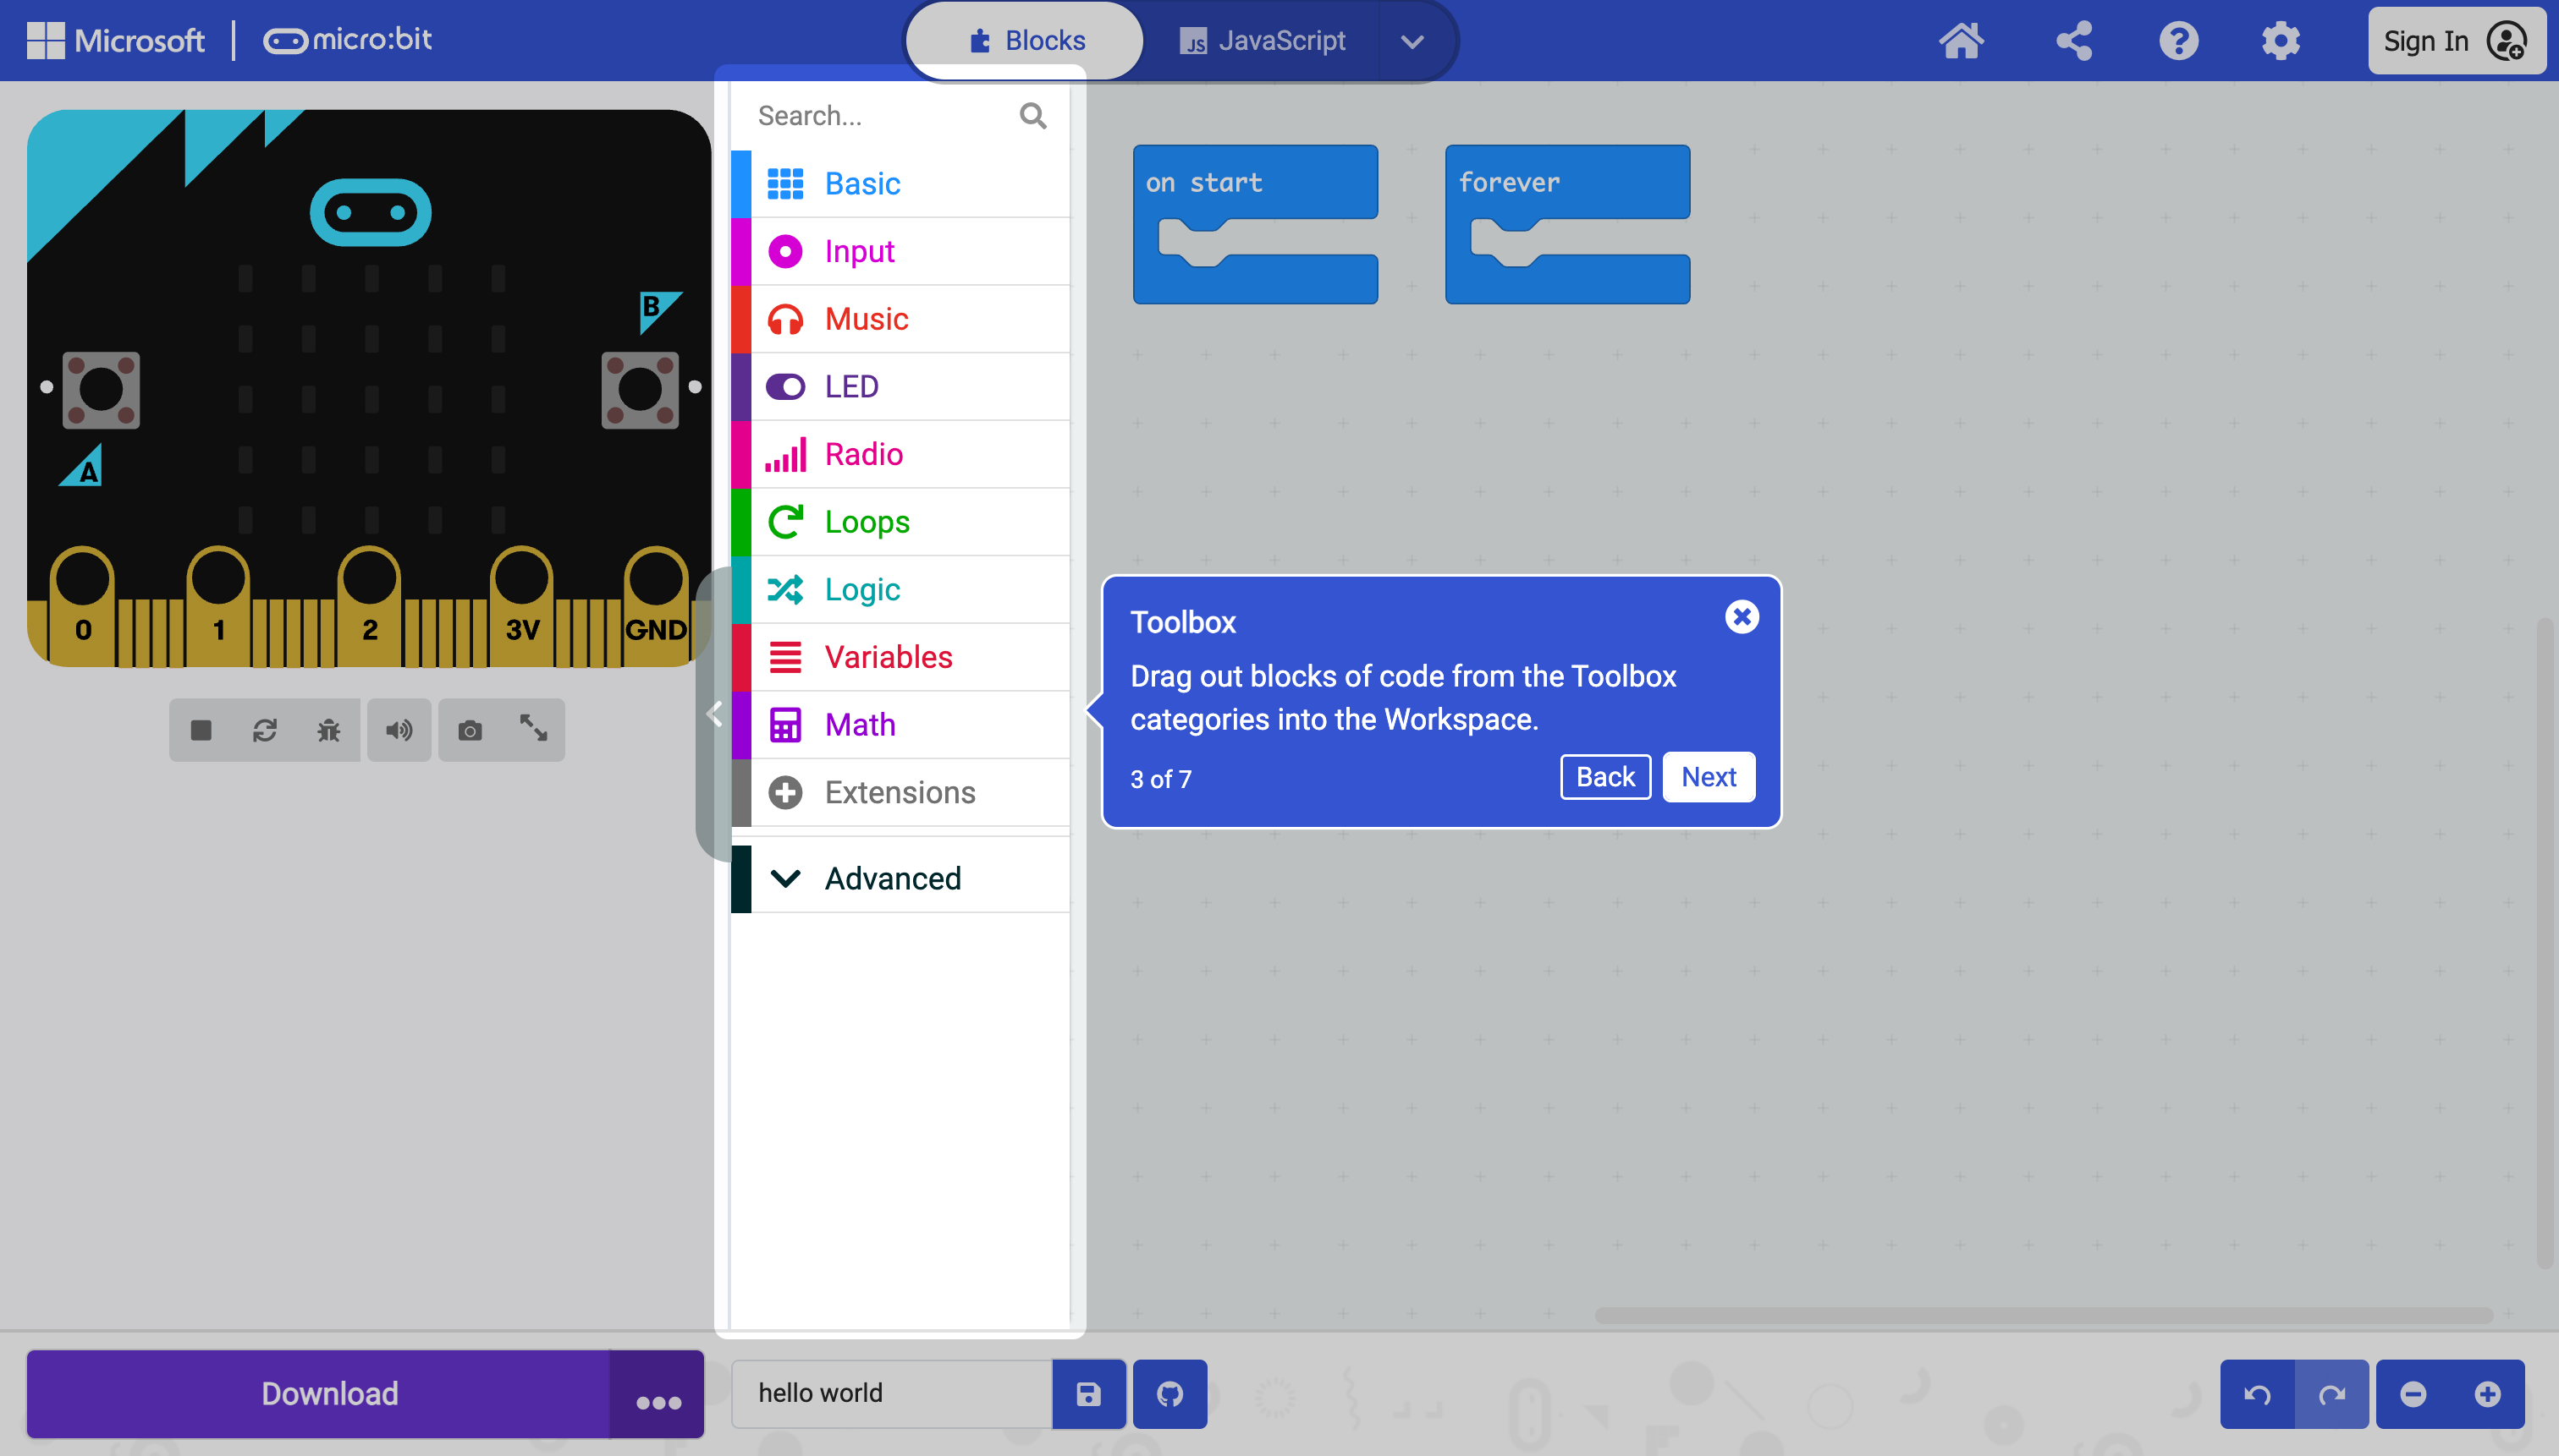This screenshot has width=2559, height=1456.
Task: Zoom in the workspace
Action: click(x=2487, y=1393)
